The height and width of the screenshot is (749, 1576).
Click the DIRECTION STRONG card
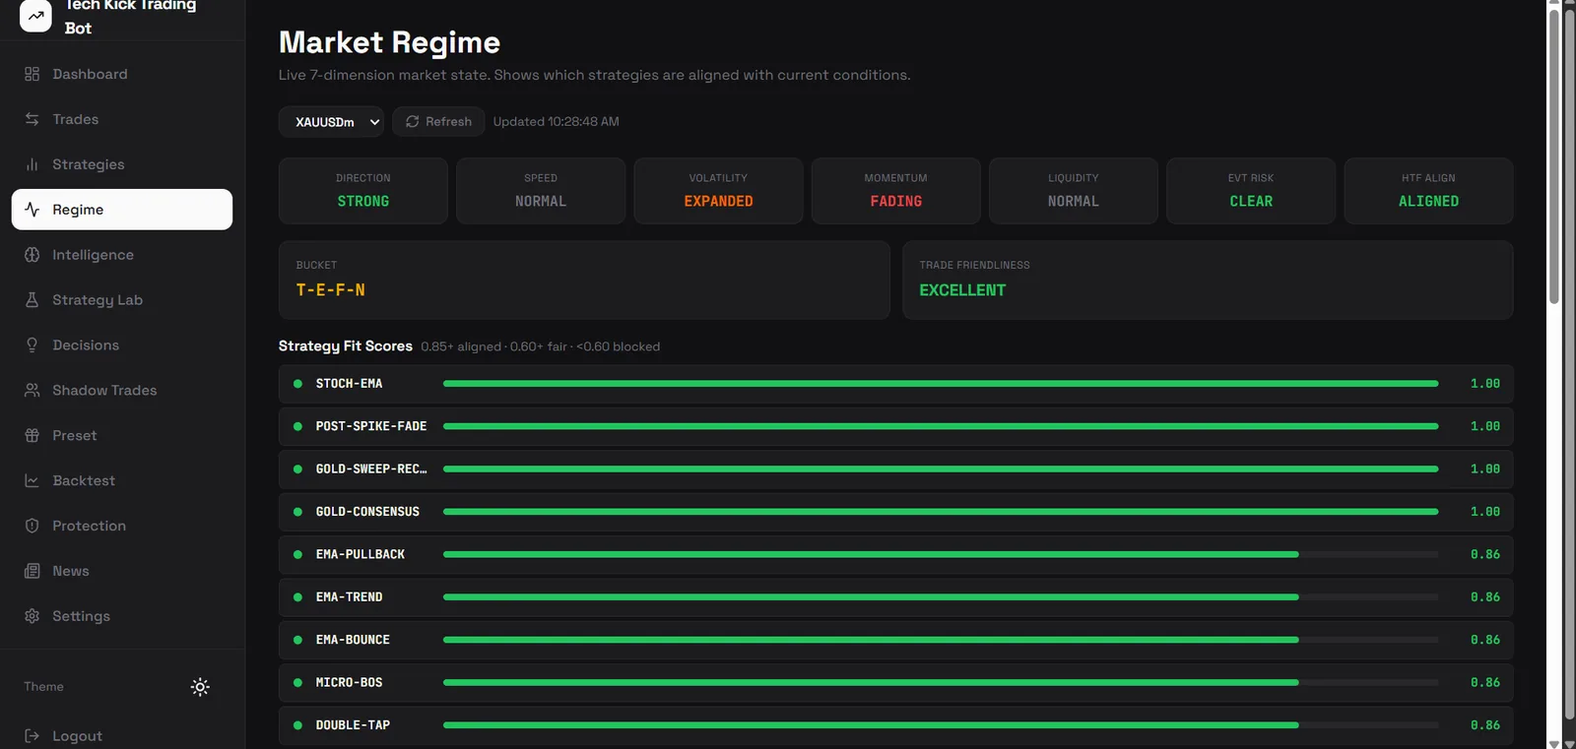point(363,191)
